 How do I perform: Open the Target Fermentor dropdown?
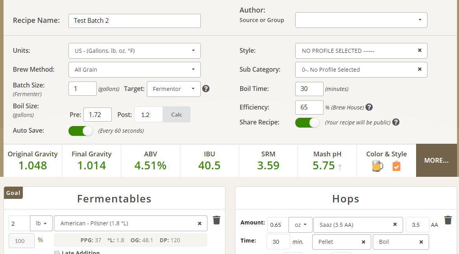174,89
